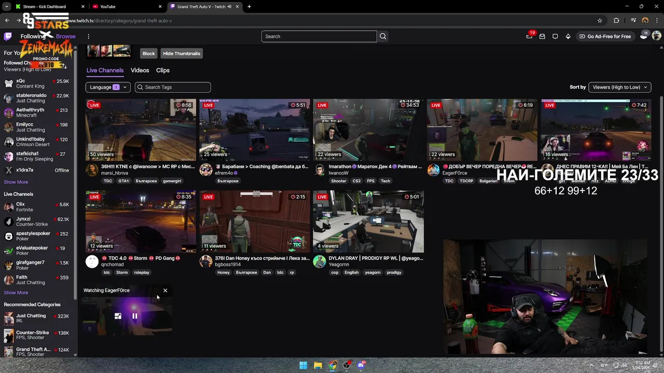Screen dimensions: 664x373
Task: Click Yeagornn channel avatar
Action: (320, 261)
